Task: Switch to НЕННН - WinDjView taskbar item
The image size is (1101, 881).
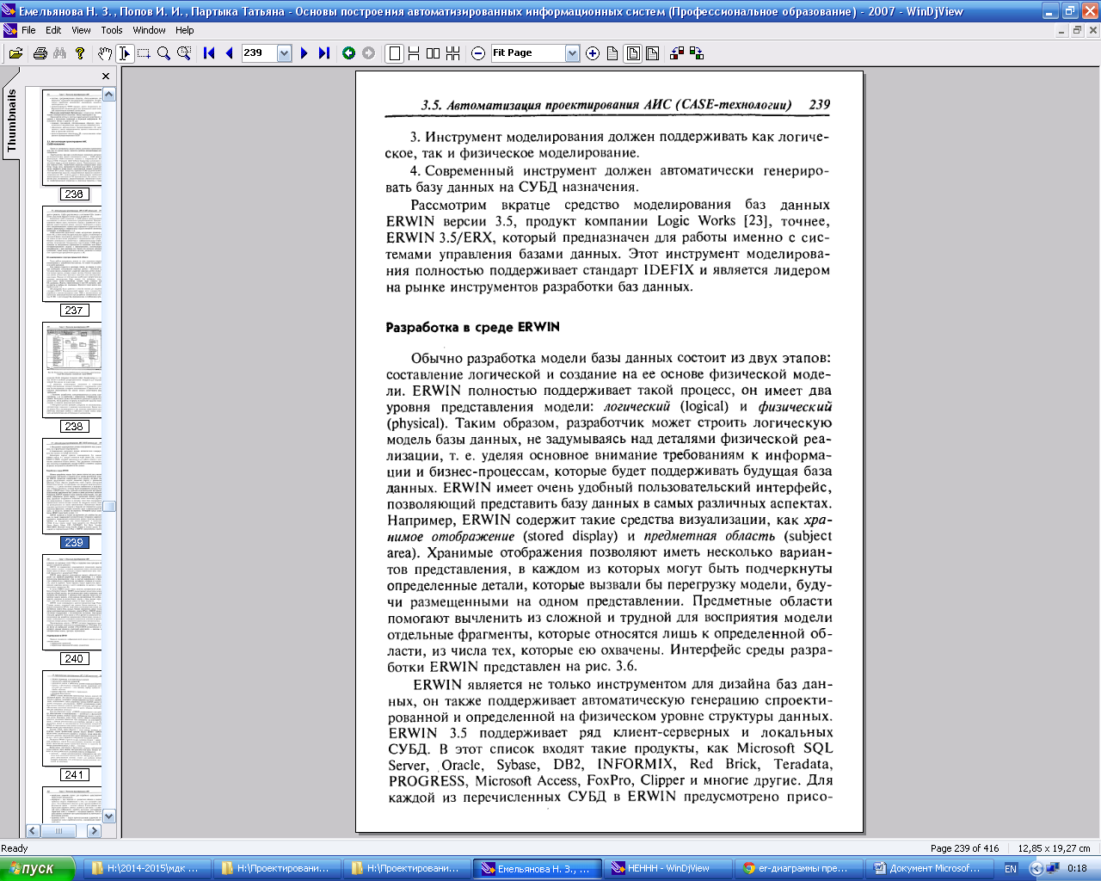Action: coord(667,868)
